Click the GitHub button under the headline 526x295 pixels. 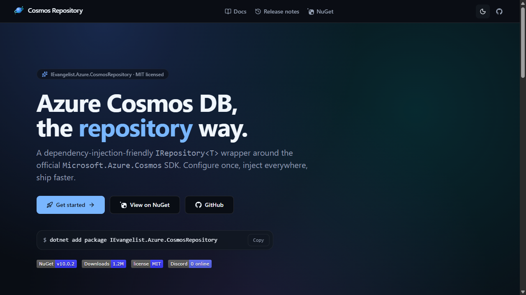pyautogui.click(x=209, y=205)
